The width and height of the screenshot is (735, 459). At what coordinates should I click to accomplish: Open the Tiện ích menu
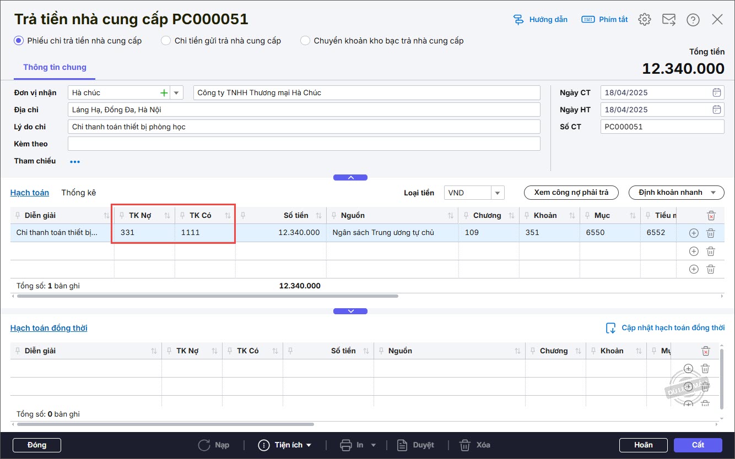pos(285,445)
